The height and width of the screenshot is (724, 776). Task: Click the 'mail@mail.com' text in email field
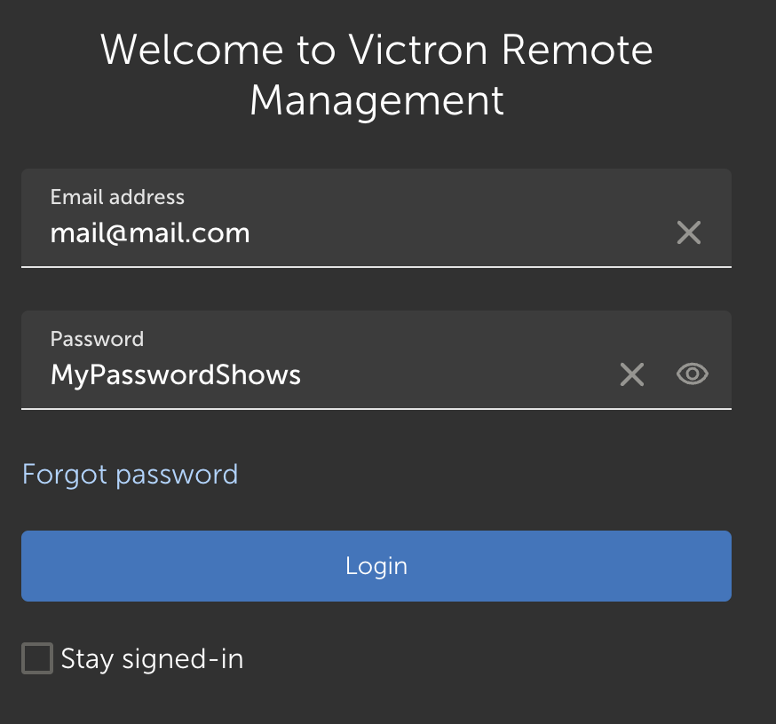[x=150, y=233]
